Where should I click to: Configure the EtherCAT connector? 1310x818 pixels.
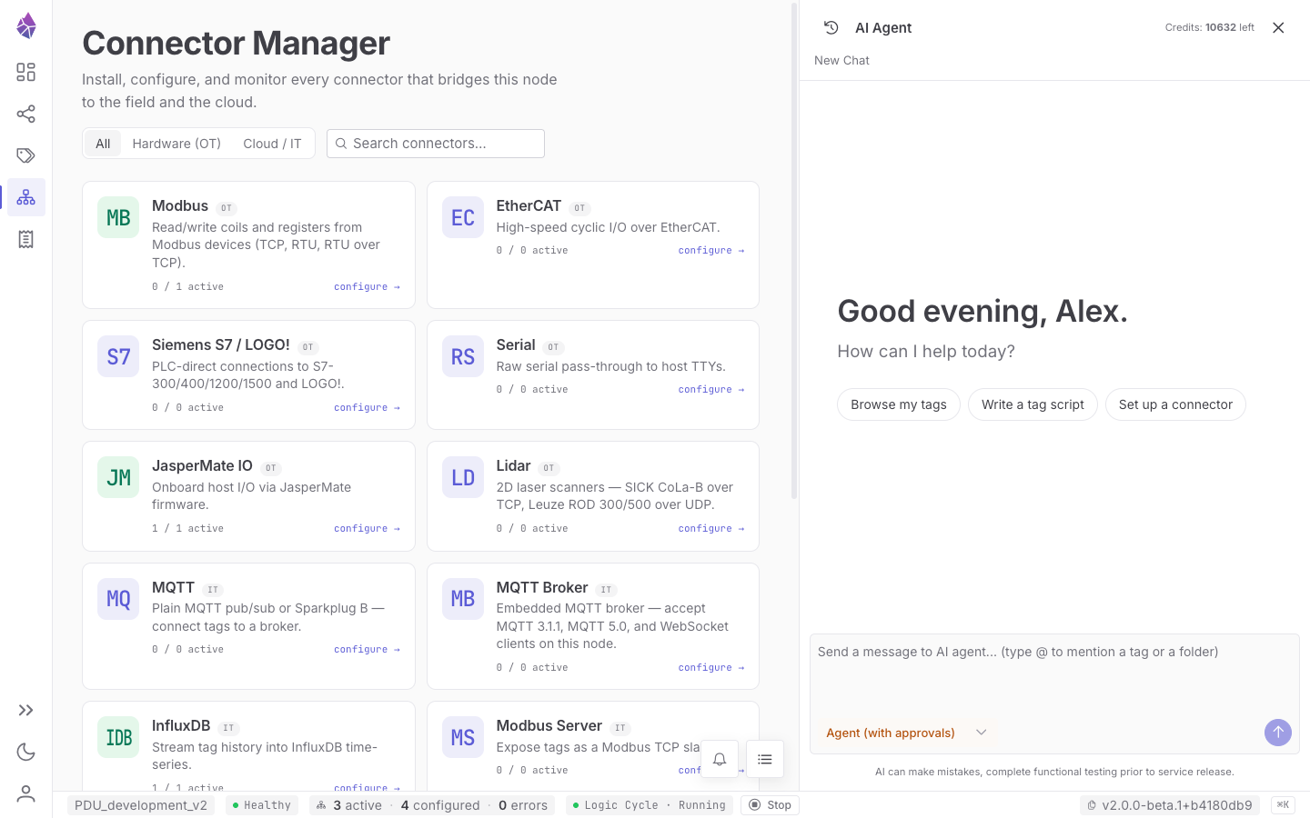point(711,250)
